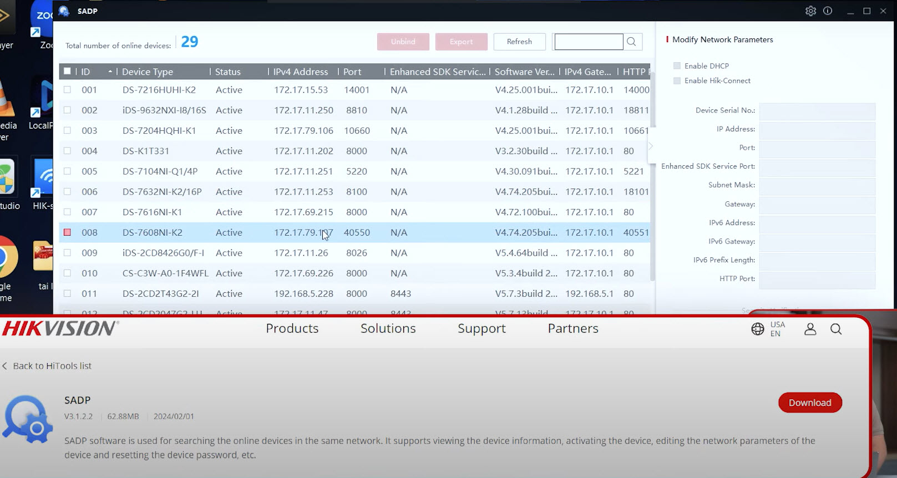The image size is (897, 478).
Task: Open Support menu on Hikvision site
Action: [482, 329]
